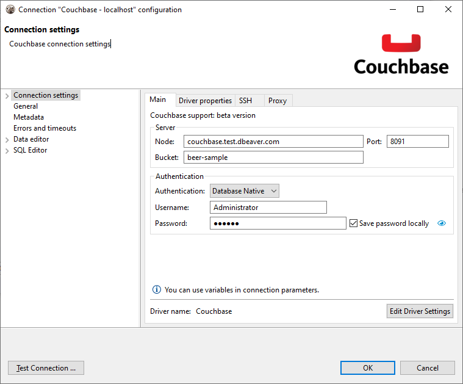Open the Driver properties tab
463x384 pixels.
pyautogui.click(x=205, y=101)
